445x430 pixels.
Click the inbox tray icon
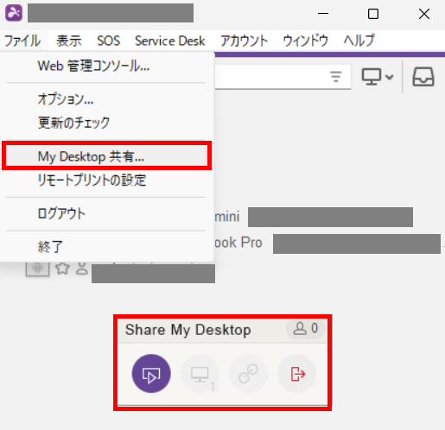tap(423, 77)
